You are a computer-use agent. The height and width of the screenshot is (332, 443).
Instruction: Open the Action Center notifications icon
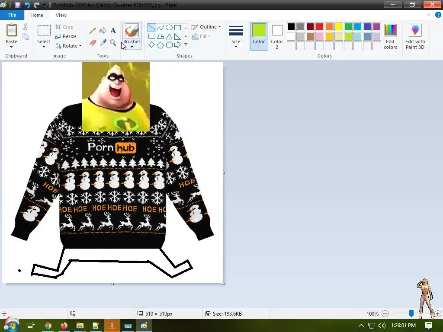pos(429,326)
